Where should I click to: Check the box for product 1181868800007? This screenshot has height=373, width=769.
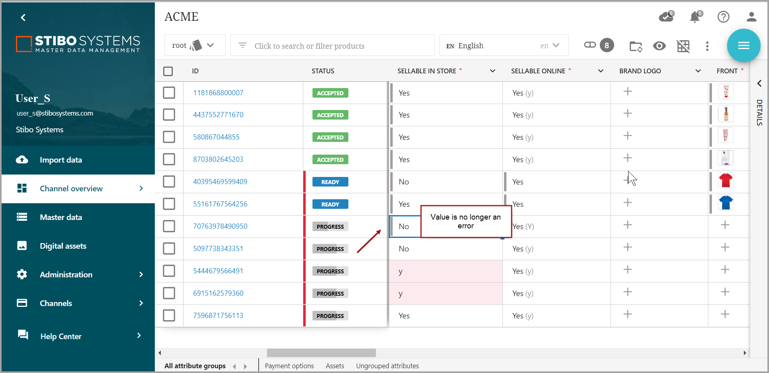point(169,93)
